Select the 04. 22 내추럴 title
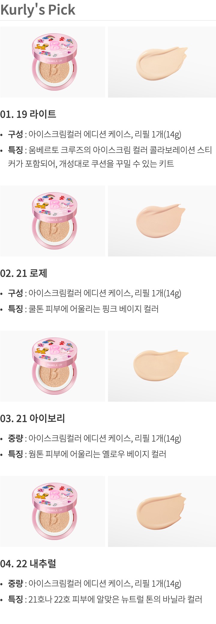 [28, 563]
